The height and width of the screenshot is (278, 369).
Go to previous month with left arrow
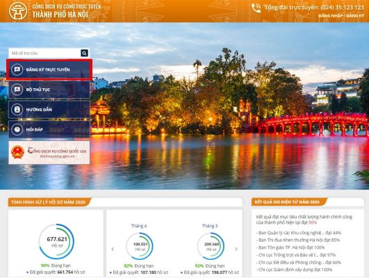pos(113,249)
